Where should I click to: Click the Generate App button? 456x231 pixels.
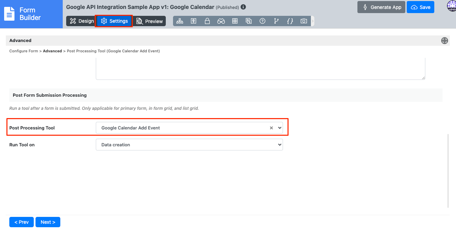coord(381,7)
